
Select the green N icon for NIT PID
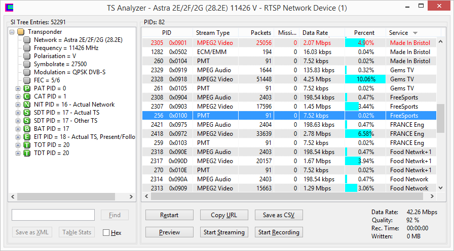coord(27,105)
